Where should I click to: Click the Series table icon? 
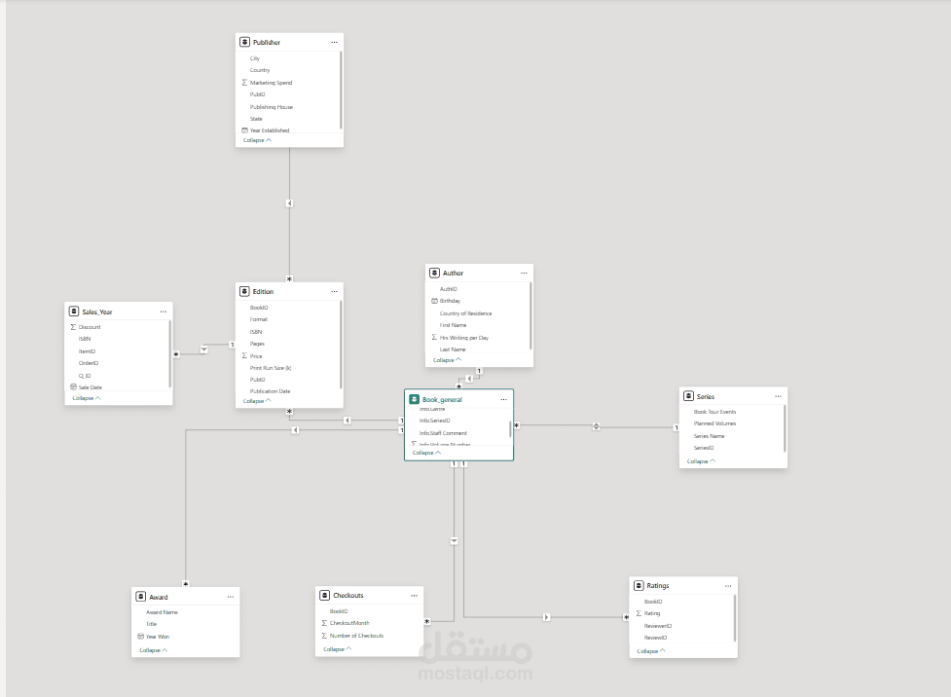(688, 396)
